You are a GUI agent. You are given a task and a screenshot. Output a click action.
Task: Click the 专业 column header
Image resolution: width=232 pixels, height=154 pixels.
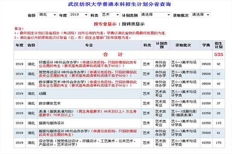(89, 45)
